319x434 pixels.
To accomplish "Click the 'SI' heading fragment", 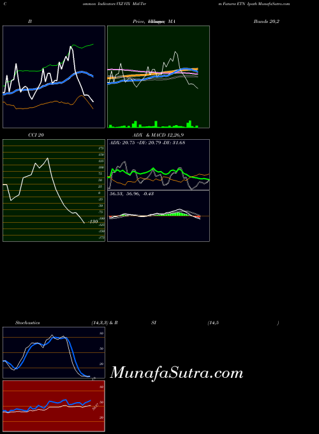I will (154, 323).
